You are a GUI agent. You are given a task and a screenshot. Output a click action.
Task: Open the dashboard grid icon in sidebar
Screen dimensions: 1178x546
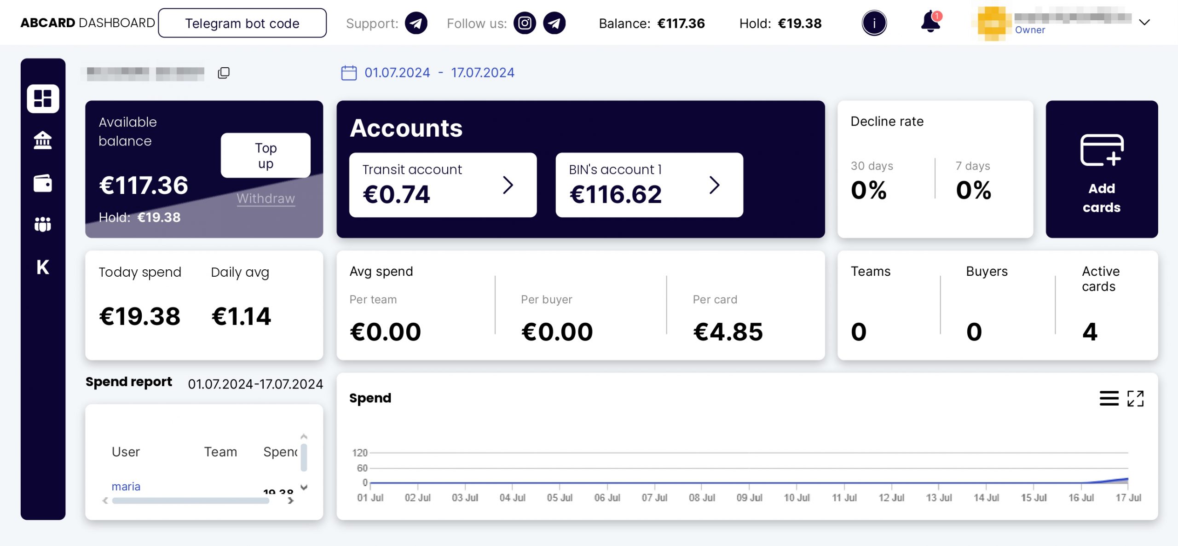(x=43, y=98)
